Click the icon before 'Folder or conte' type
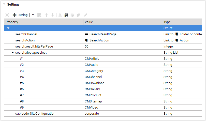206x121 pixels. pyautogui.click(x=177, y=34)
